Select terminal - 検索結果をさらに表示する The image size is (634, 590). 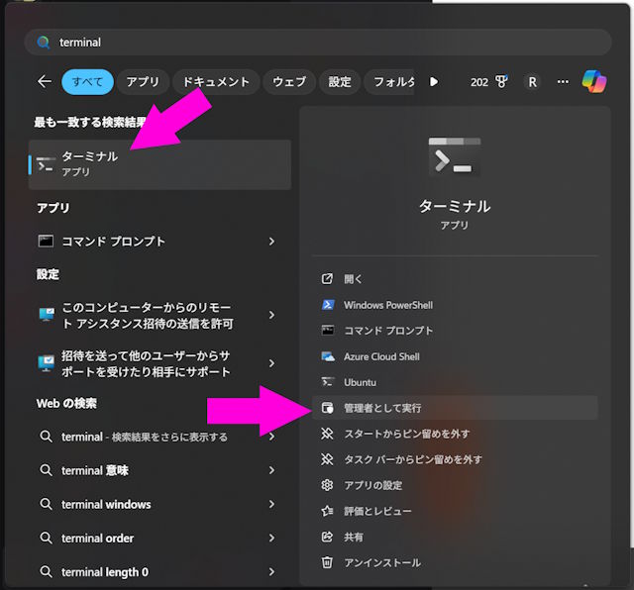pyautogui.click(x=160, y=437)
